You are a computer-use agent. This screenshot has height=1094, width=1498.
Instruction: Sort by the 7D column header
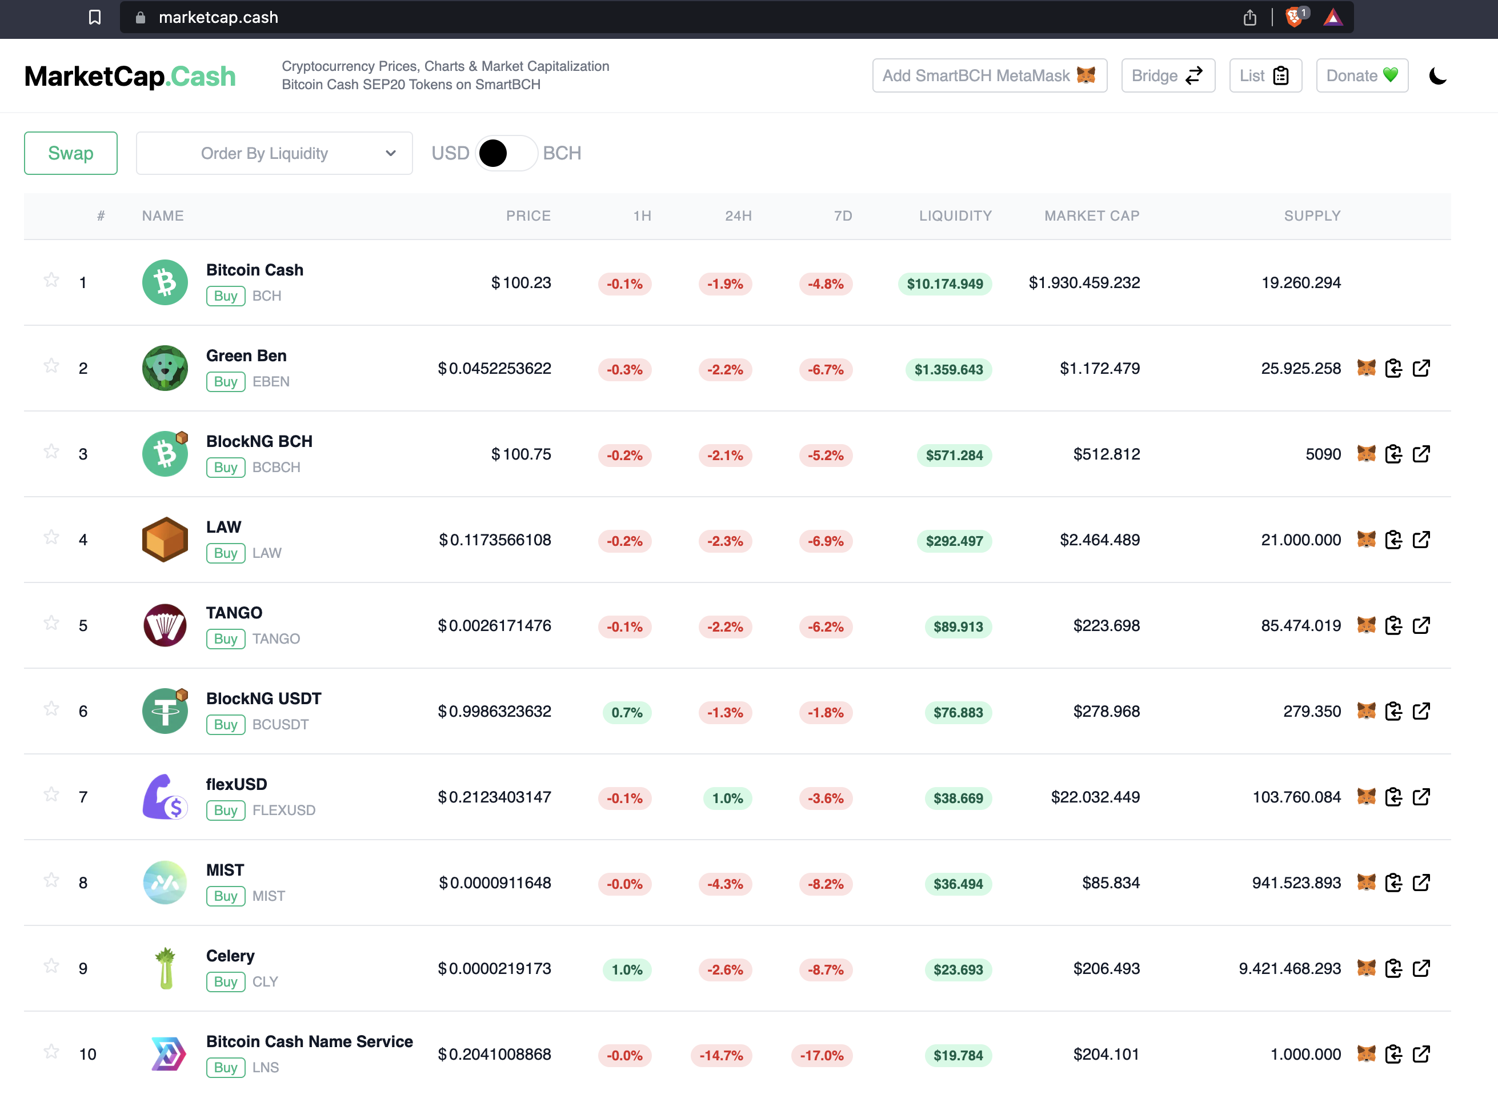pyautogui.click(x=843, y=216)
